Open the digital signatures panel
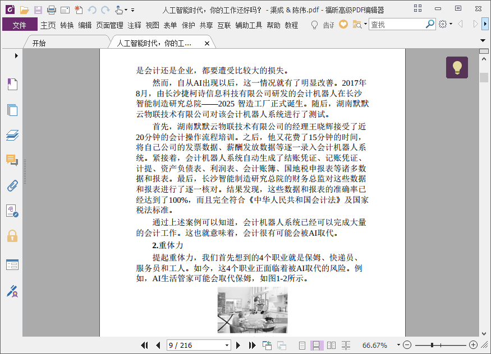Screen dimensions: 491x354 coord(12,211)
